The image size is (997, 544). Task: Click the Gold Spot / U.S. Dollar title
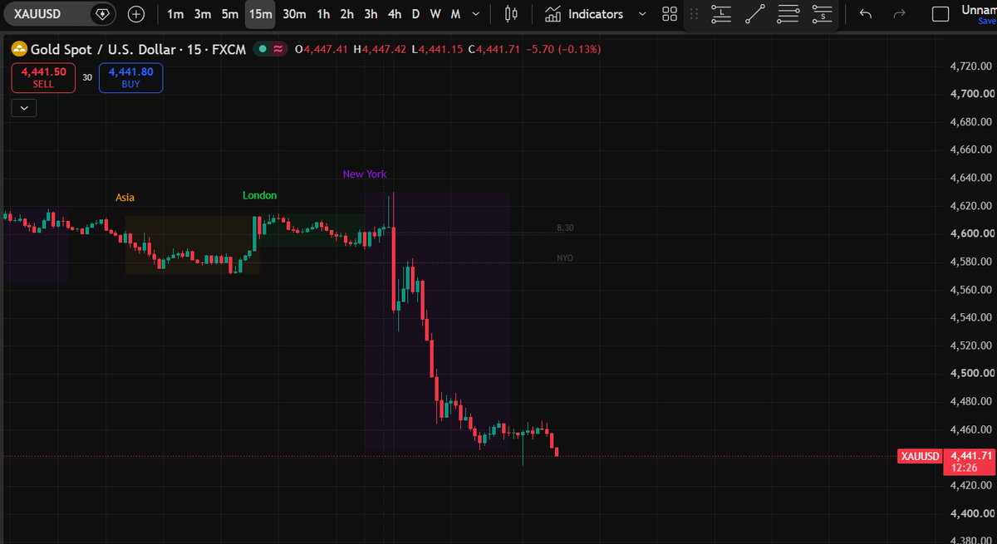102,50
